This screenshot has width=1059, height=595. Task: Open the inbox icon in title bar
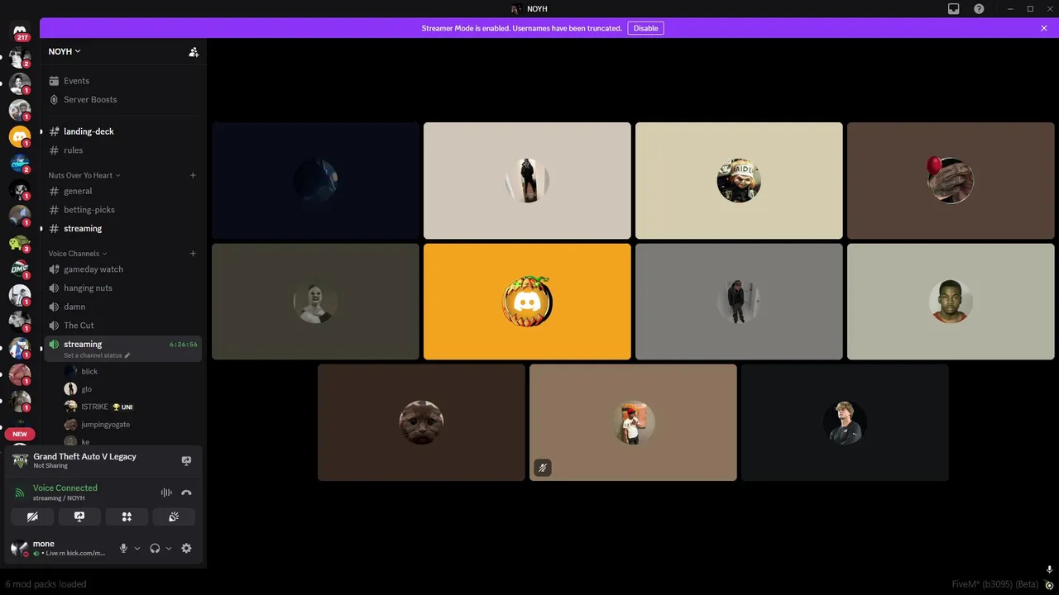(954, 9)
